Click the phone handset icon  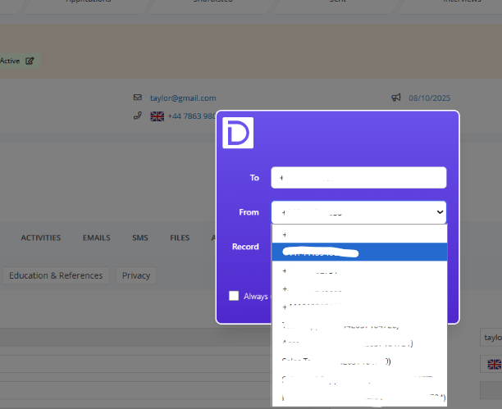point(137,116)
